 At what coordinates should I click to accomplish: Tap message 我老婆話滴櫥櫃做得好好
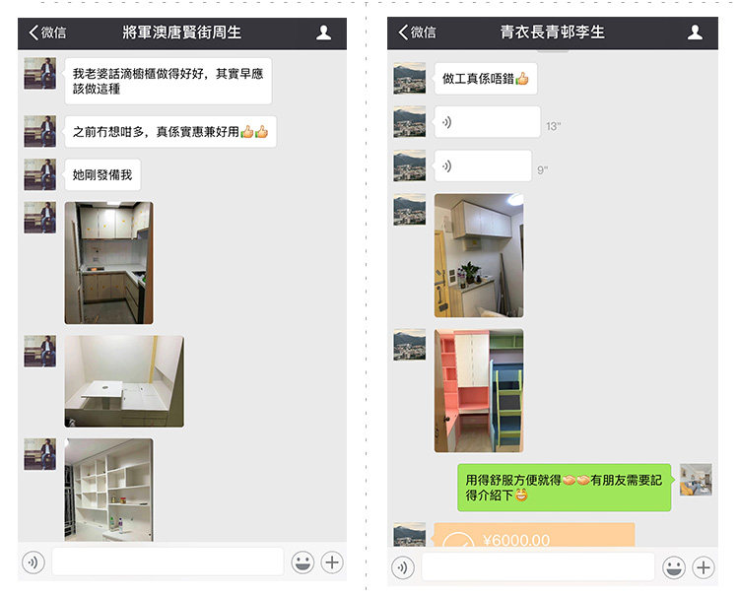point(168,81)
